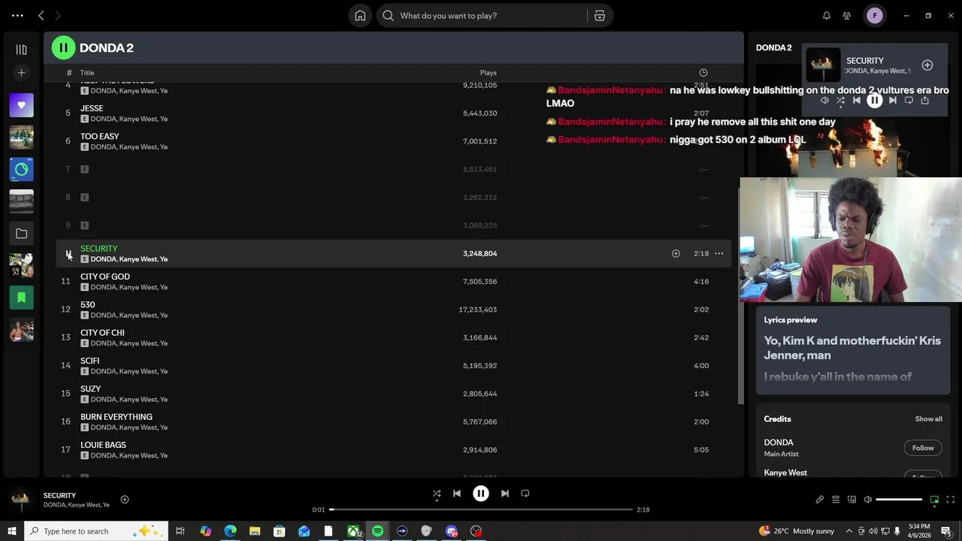Select the 530 track row

point(394,310)
